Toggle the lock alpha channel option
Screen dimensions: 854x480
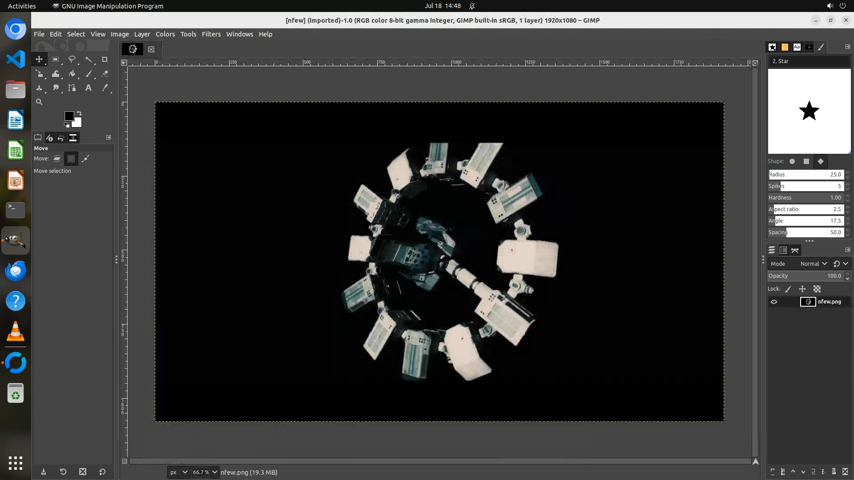(817, 289)
